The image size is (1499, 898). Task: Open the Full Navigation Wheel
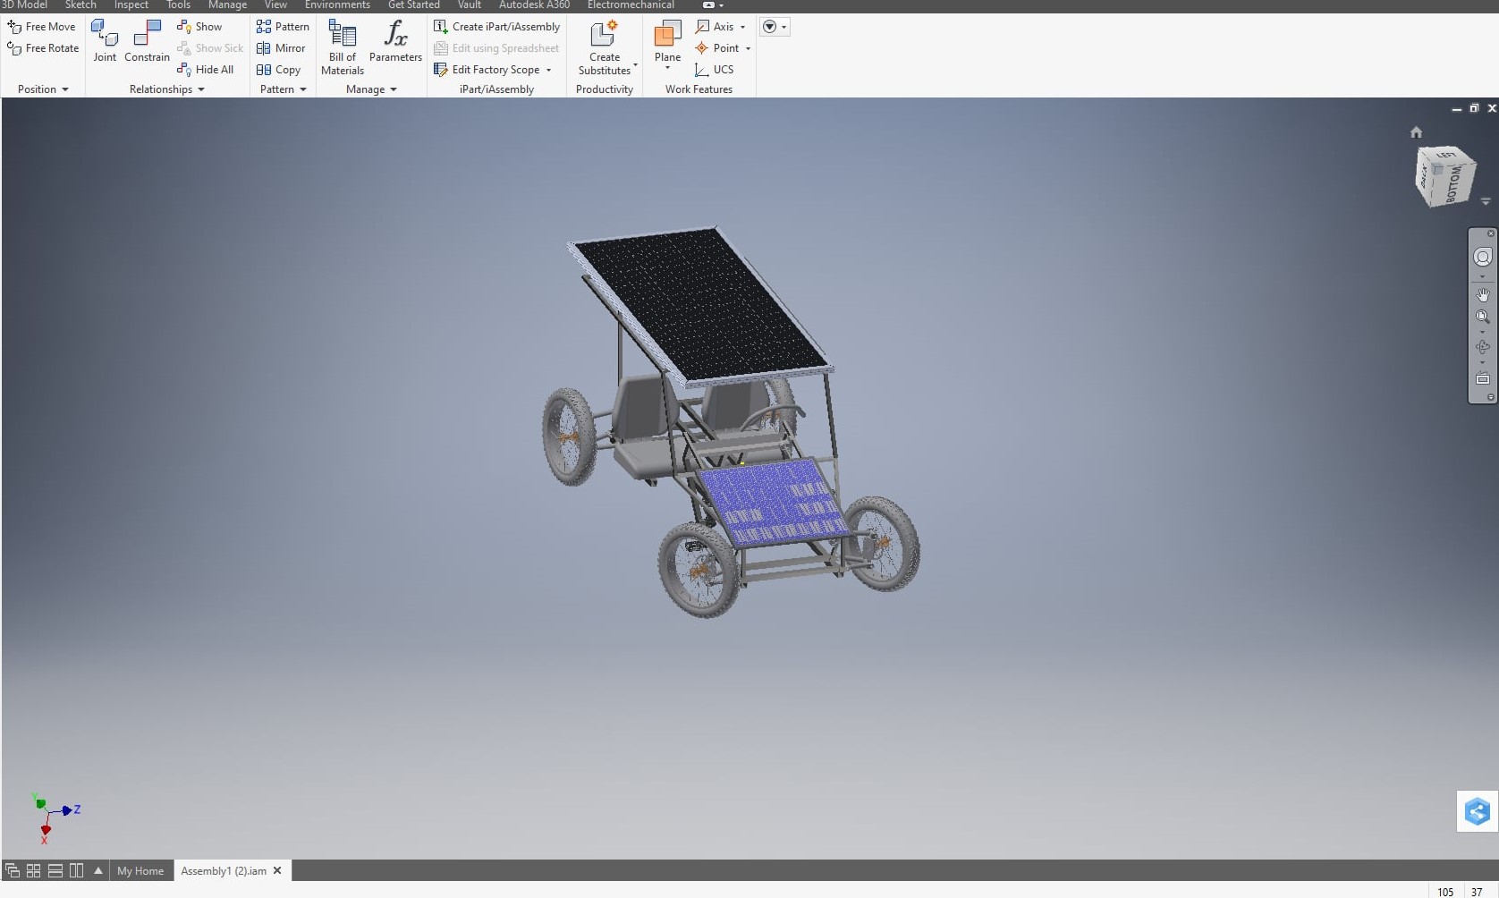[1482, 258]
